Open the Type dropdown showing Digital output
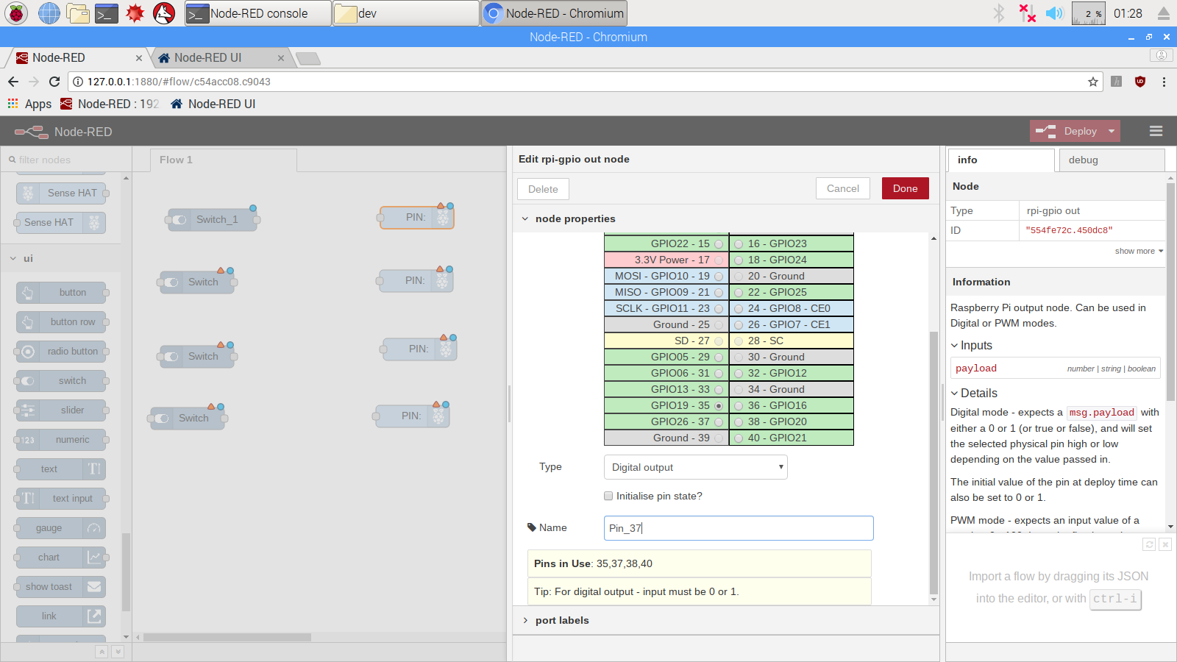 695,467
